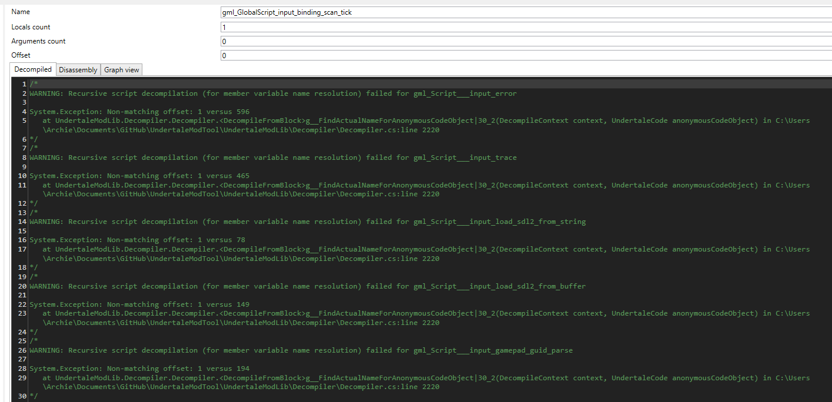The height and width of the screenshot is (402, 832).
Task: Select the script name gml_GlobalScript_input_binding_scan_tick
Action: click(287, 11)
